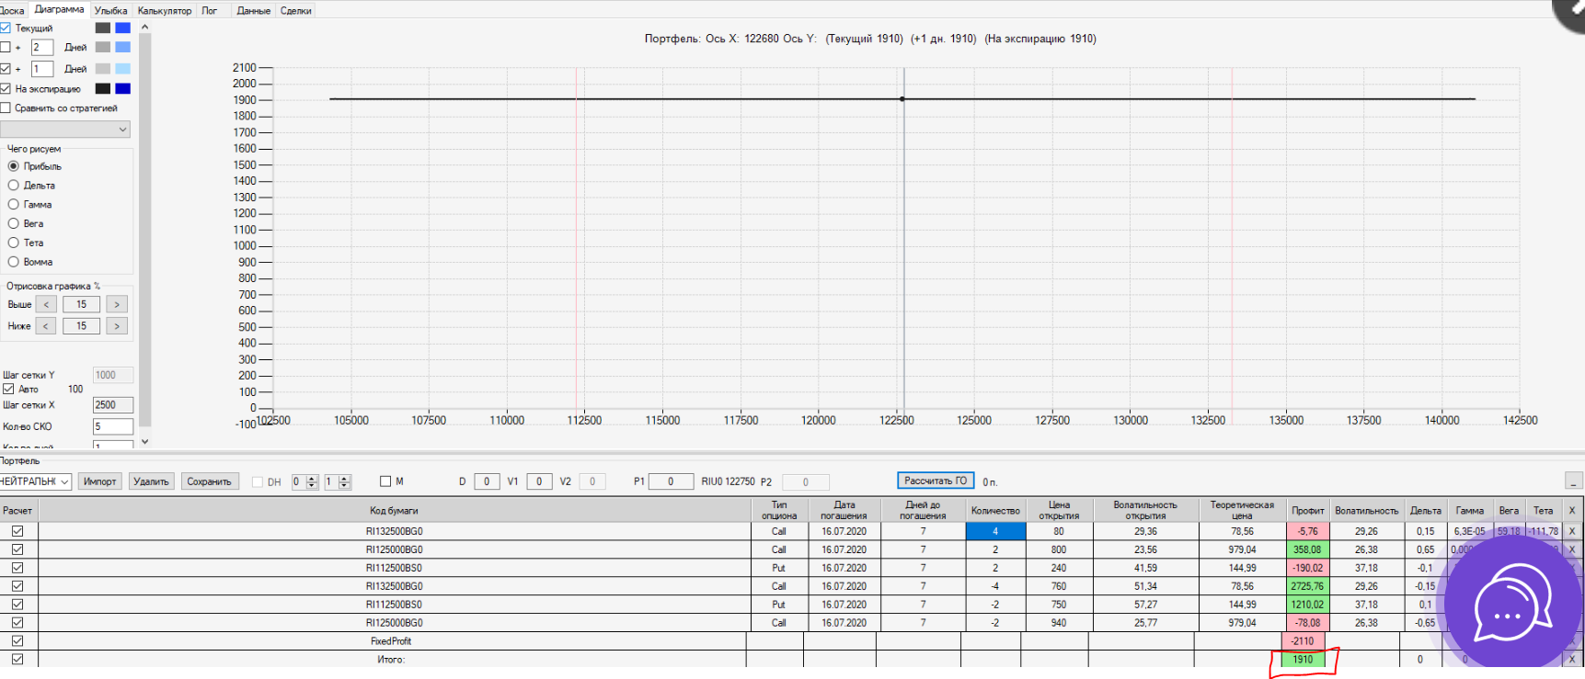Click the first DH spinner showing 0
The width and height of the screenshot is (1585, 679).
click(x=305, y=481)
